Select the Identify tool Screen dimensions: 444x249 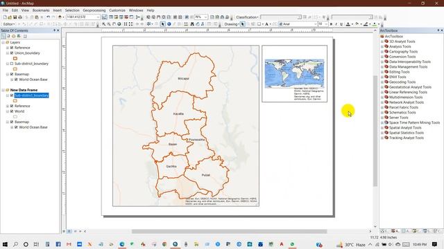(x=169, y=24)
